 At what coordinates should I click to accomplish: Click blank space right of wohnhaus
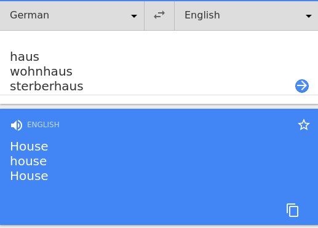[x=174, y=71]
